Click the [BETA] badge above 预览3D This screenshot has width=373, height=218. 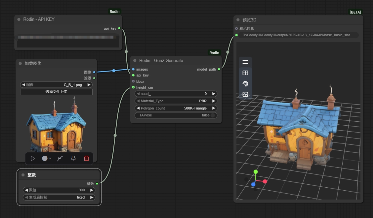click(x=355, y=12)
